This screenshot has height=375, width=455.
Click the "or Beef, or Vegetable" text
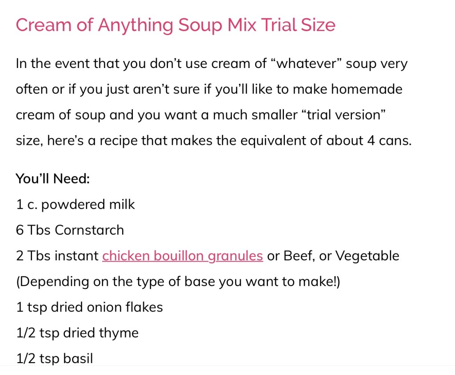point(333,256)
